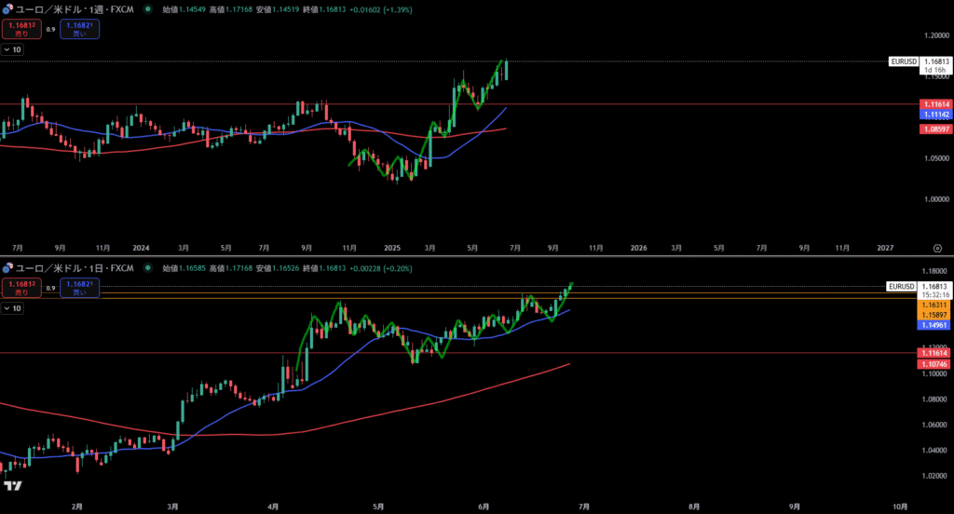Select the red 1.10746 moving average label

click(934, 364)
